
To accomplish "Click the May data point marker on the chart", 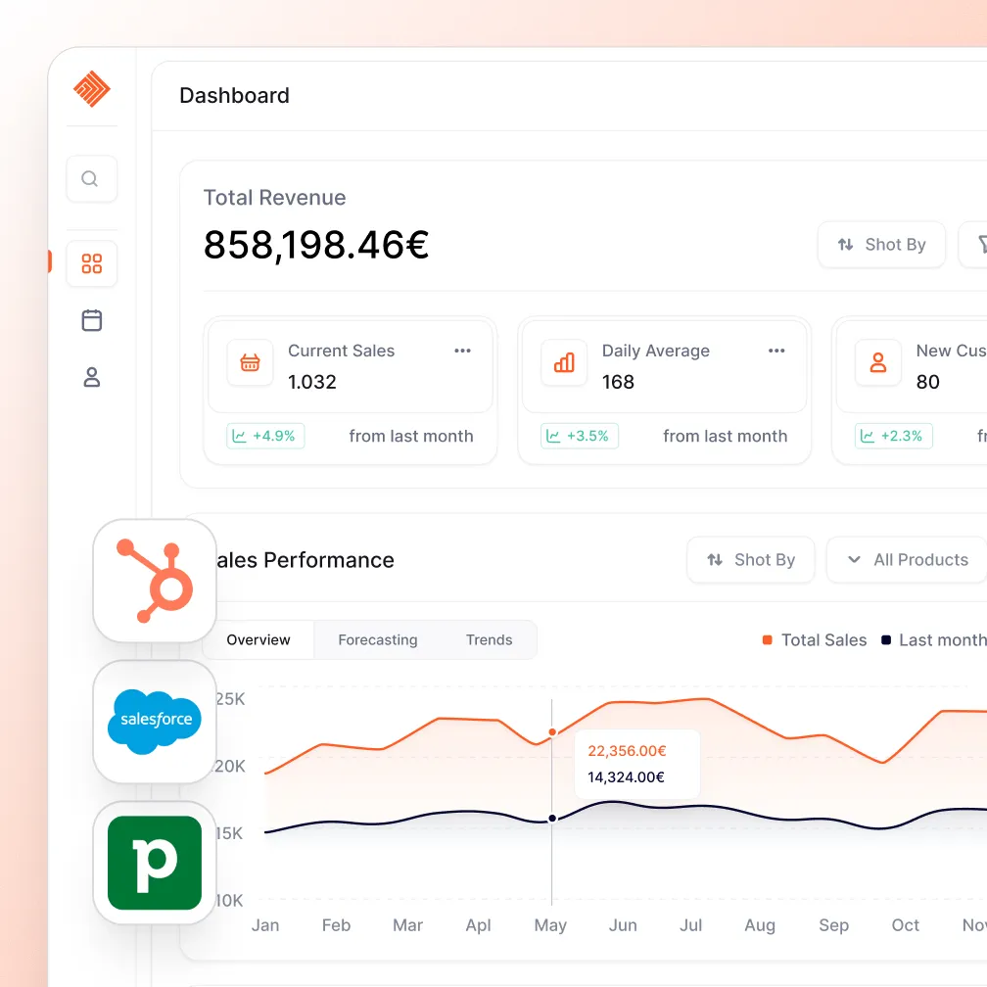I will (552, 731).
